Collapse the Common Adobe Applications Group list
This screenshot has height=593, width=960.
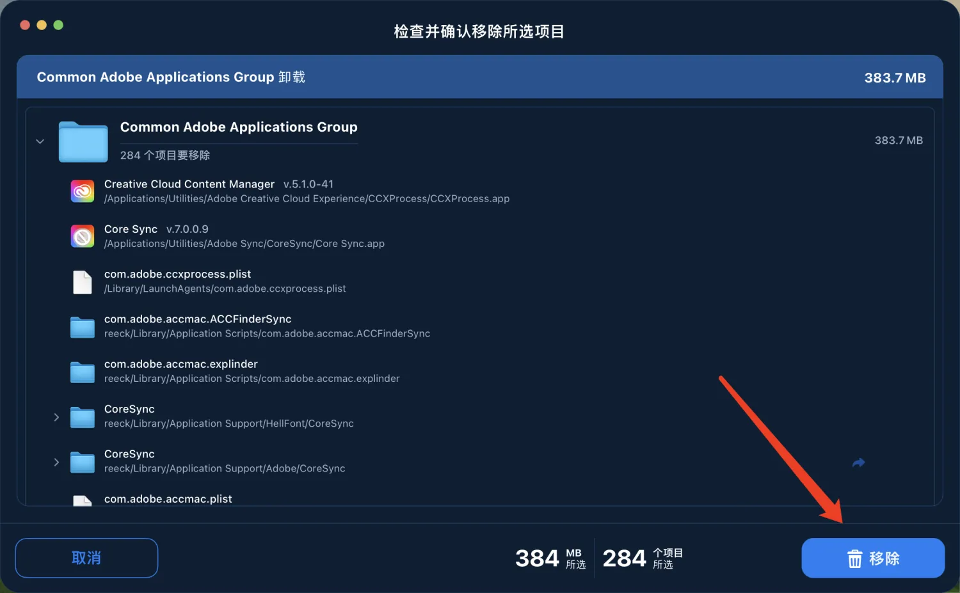40,141
